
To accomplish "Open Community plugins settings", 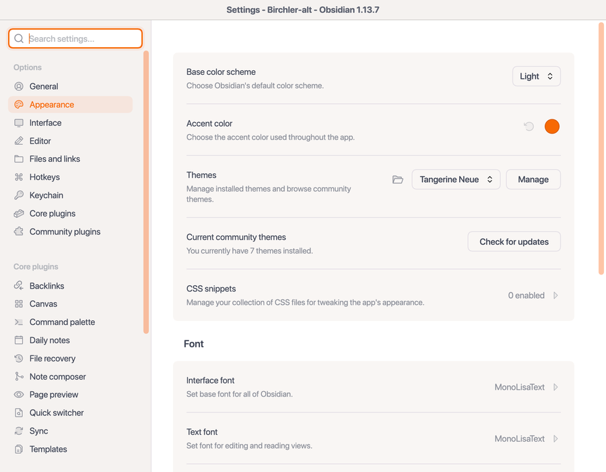I will point(70,231).
